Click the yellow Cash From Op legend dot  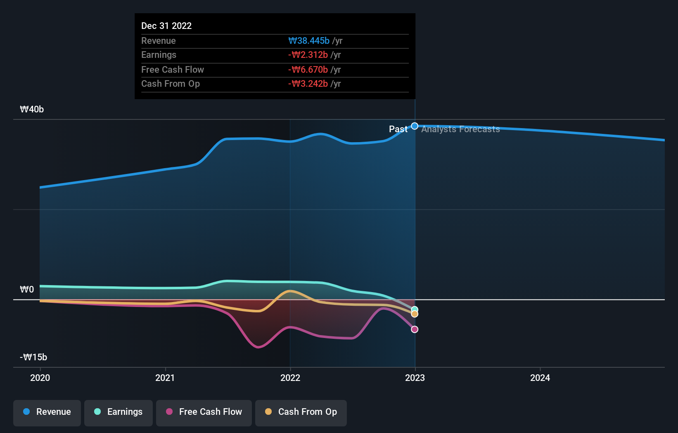[268, 412]
